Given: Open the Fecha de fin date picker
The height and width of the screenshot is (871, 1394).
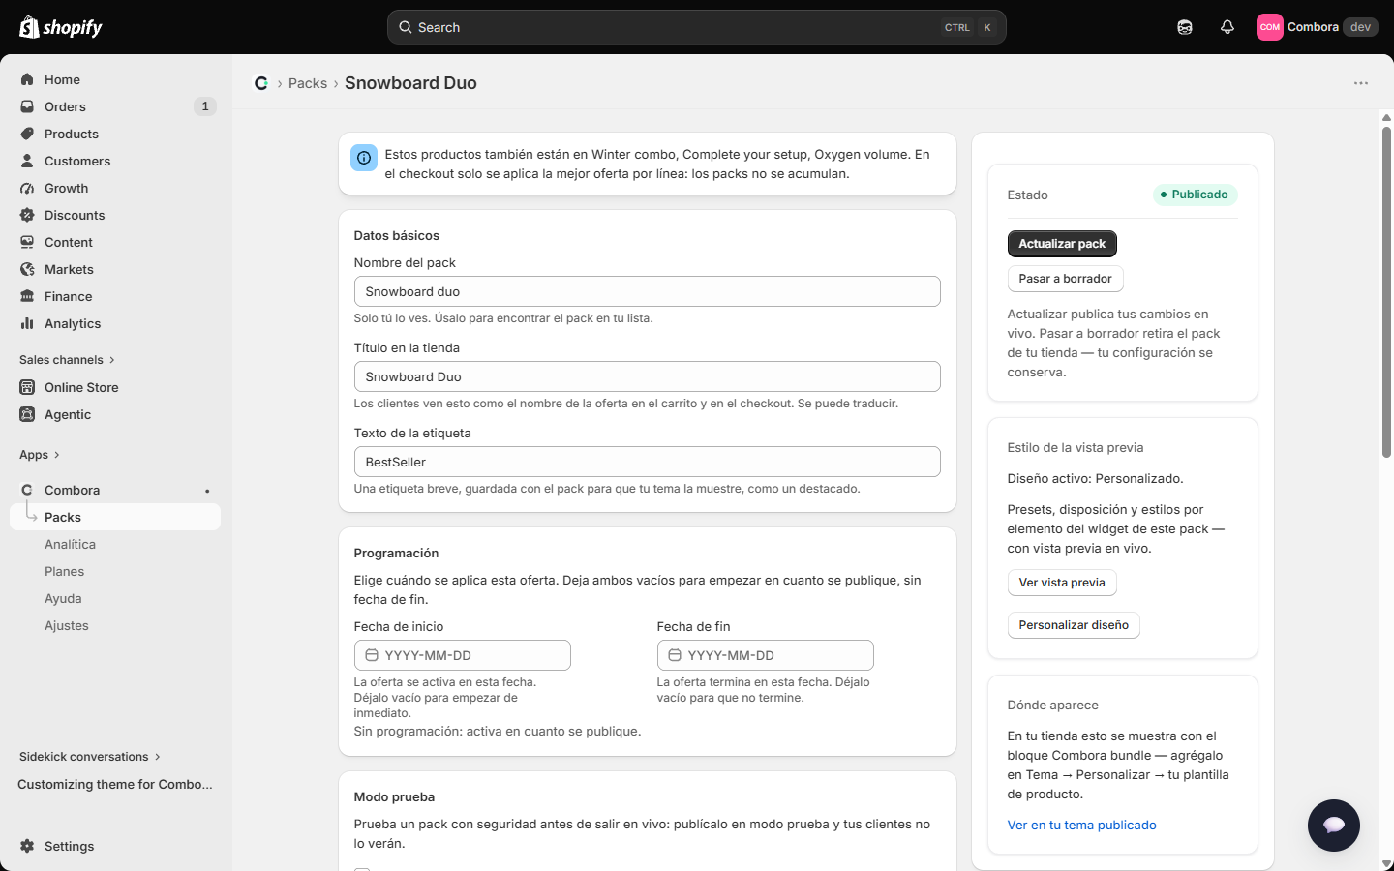Looking at the screenshot, I should point(766,655).
